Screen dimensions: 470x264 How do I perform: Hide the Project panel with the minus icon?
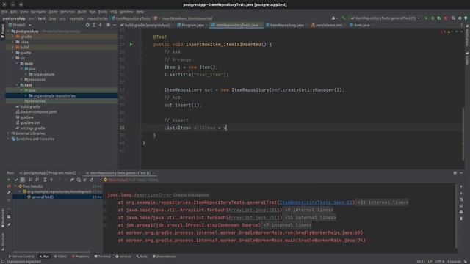click(115, 25)
